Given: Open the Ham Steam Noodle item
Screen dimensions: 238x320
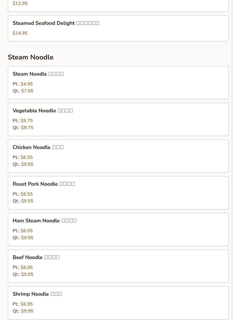Looking at the screenshot, I should [x=44, y=221].
